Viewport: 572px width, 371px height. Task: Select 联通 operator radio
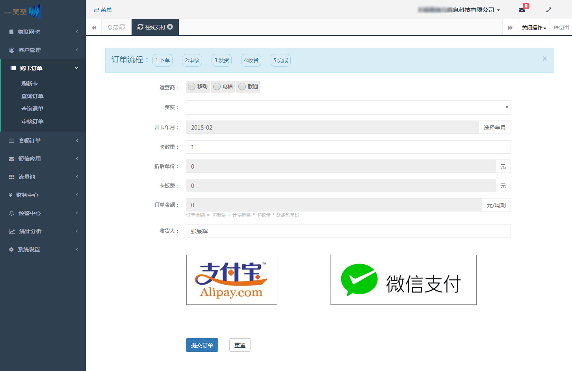(242, 87)
